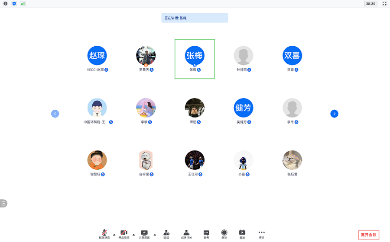Viewport: 390px width, 242px height.
Task: Open the live stream (直播) option
Action: pos(242,234)
